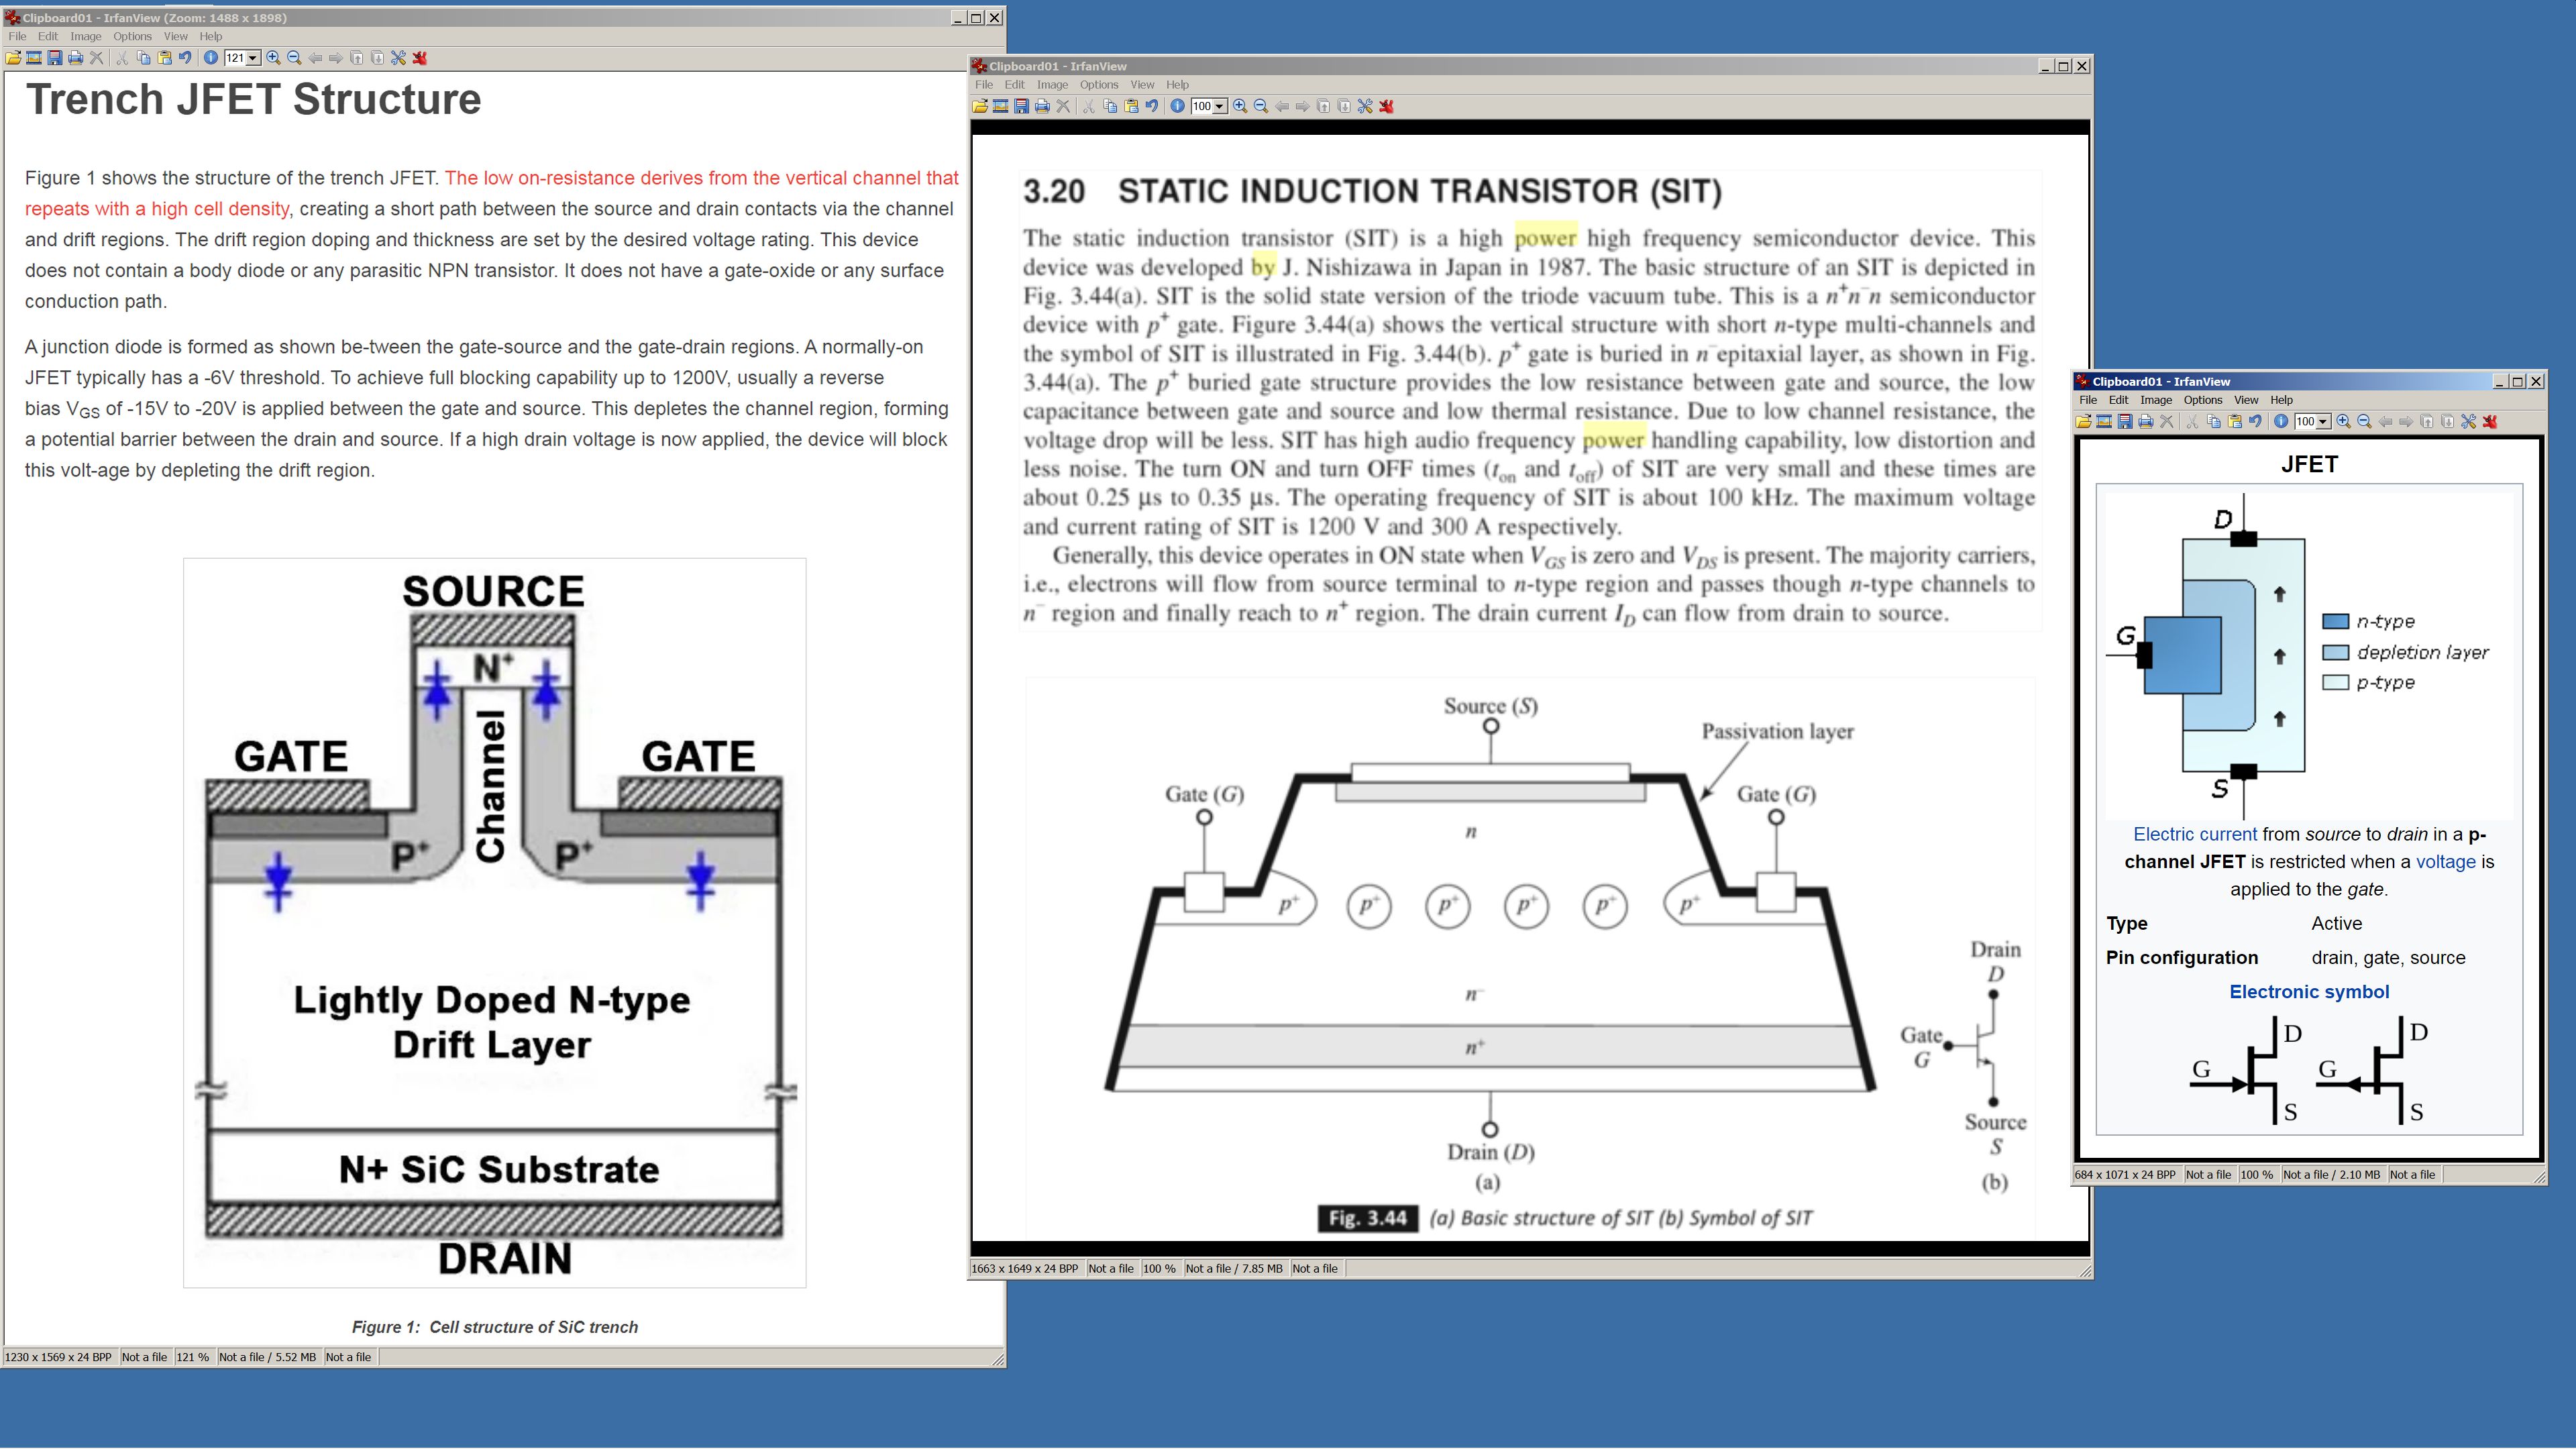
Task: Click Zoom out magnifier in Trench JFET window
Action: click(x=294, y=58)
